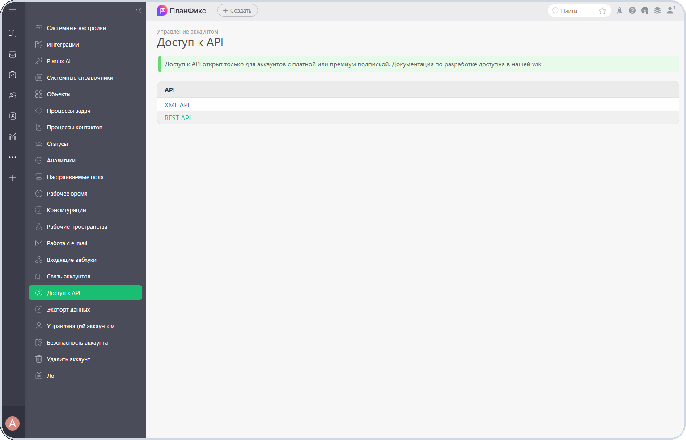The image size is (686, 440).
Task: Open the wiki link
Action: pos(537,64)
